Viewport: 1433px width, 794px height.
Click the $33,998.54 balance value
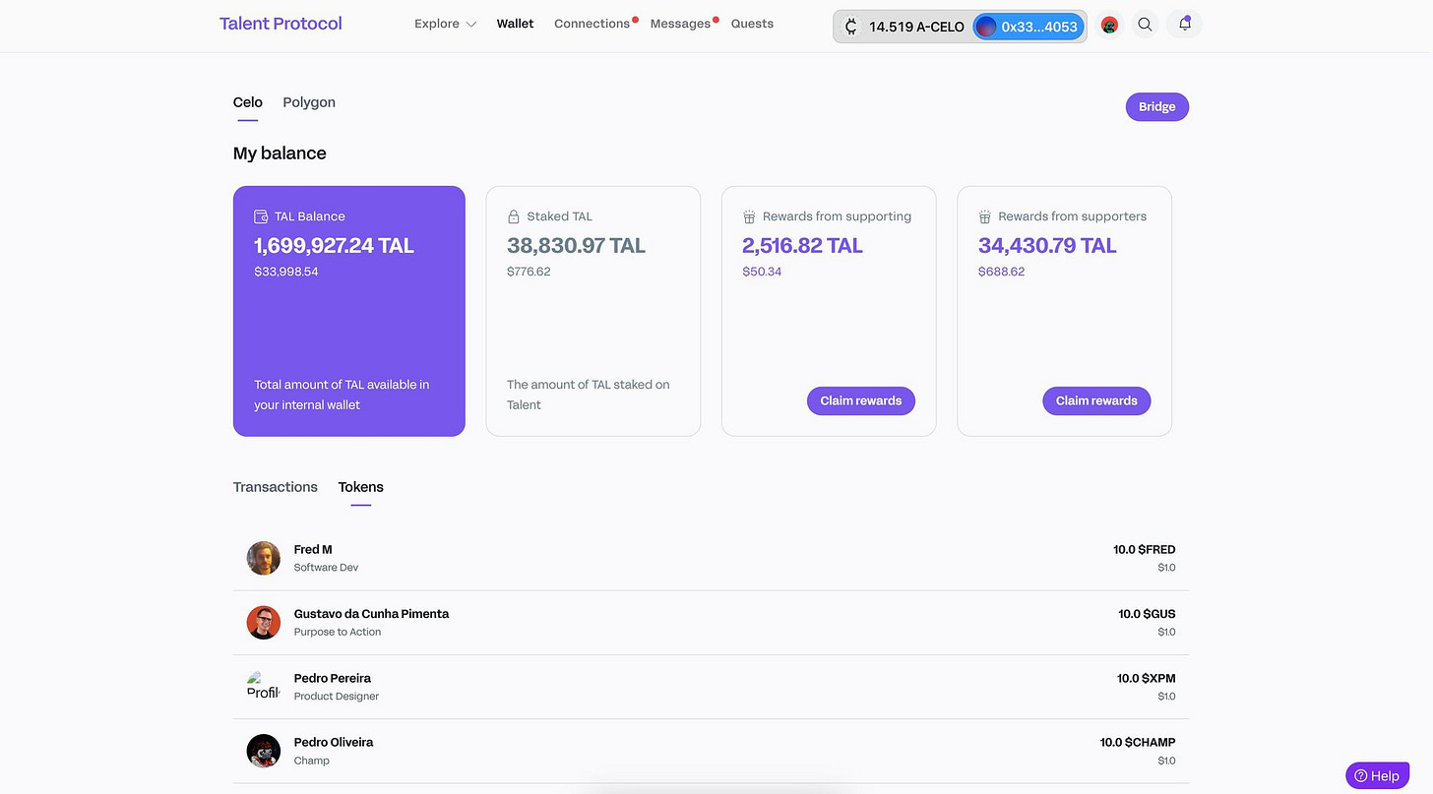tap(286, 272)
